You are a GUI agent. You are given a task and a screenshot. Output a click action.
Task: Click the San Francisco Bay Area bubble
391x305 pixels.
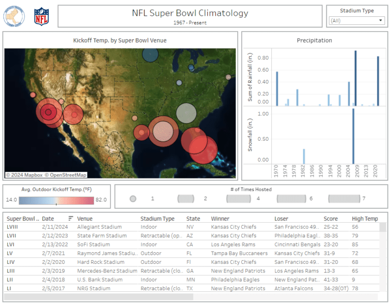click(x=33, y=95)
